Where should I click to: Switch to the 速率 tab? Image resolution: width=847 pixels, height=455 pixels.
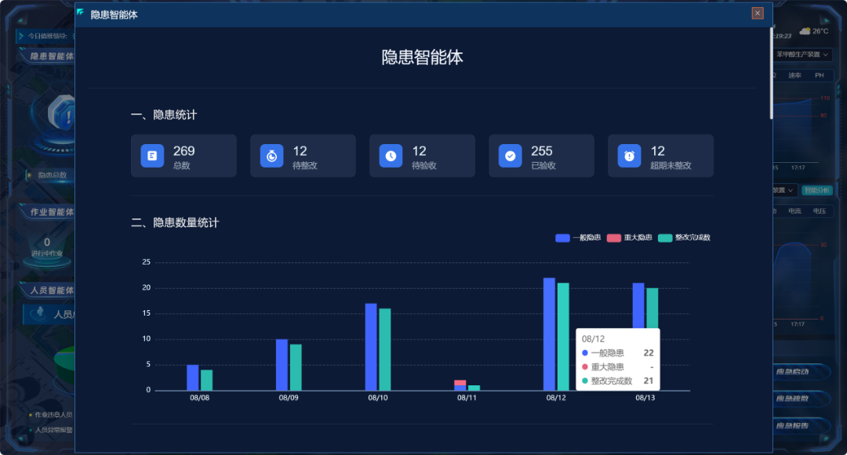794,75
